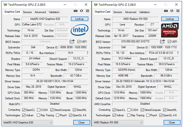Click PCIe x8 3.0 @ x8 3.0 bus interface field
The image size is (183, 127).
[x=161, y=53]
